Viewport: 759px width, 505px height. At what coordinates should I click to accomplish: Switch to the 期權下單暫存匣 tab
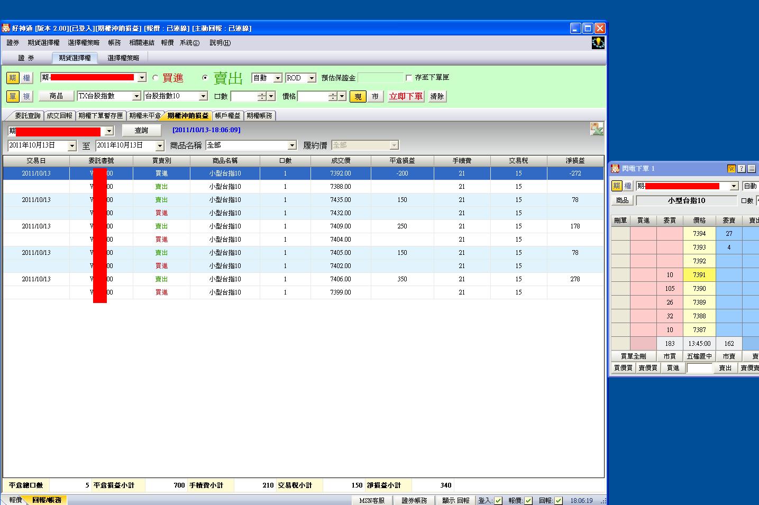(x=100, y=115)
